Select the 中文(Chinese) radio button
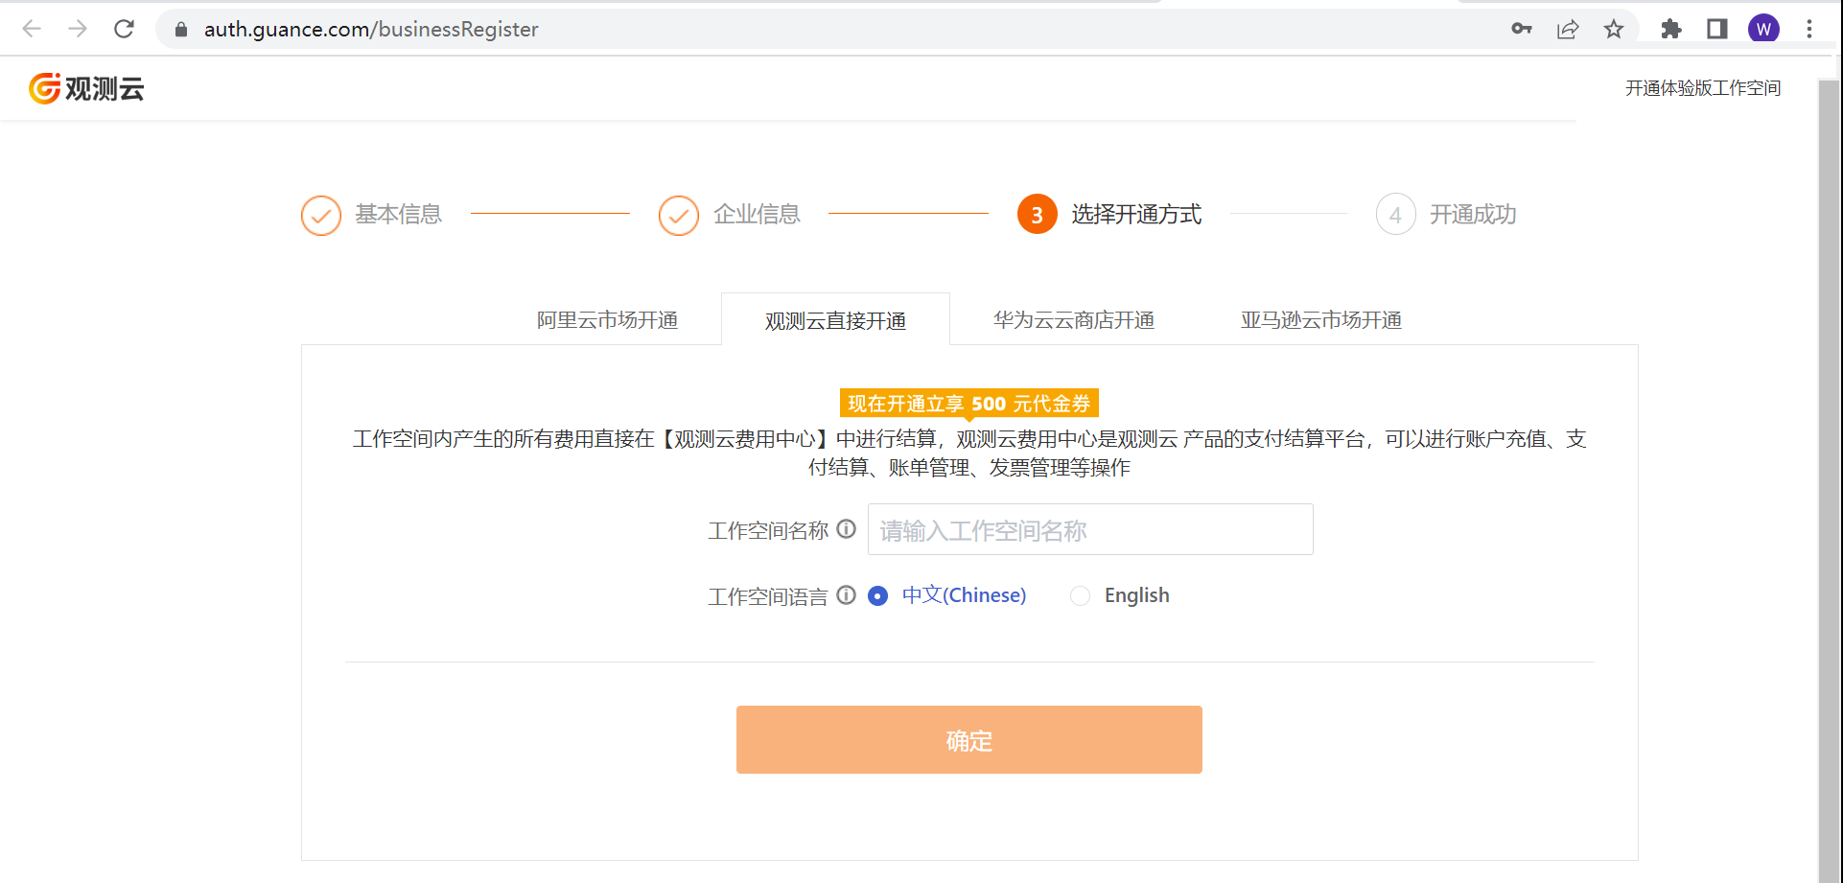 pyautogui.click(x=877, y=596)
